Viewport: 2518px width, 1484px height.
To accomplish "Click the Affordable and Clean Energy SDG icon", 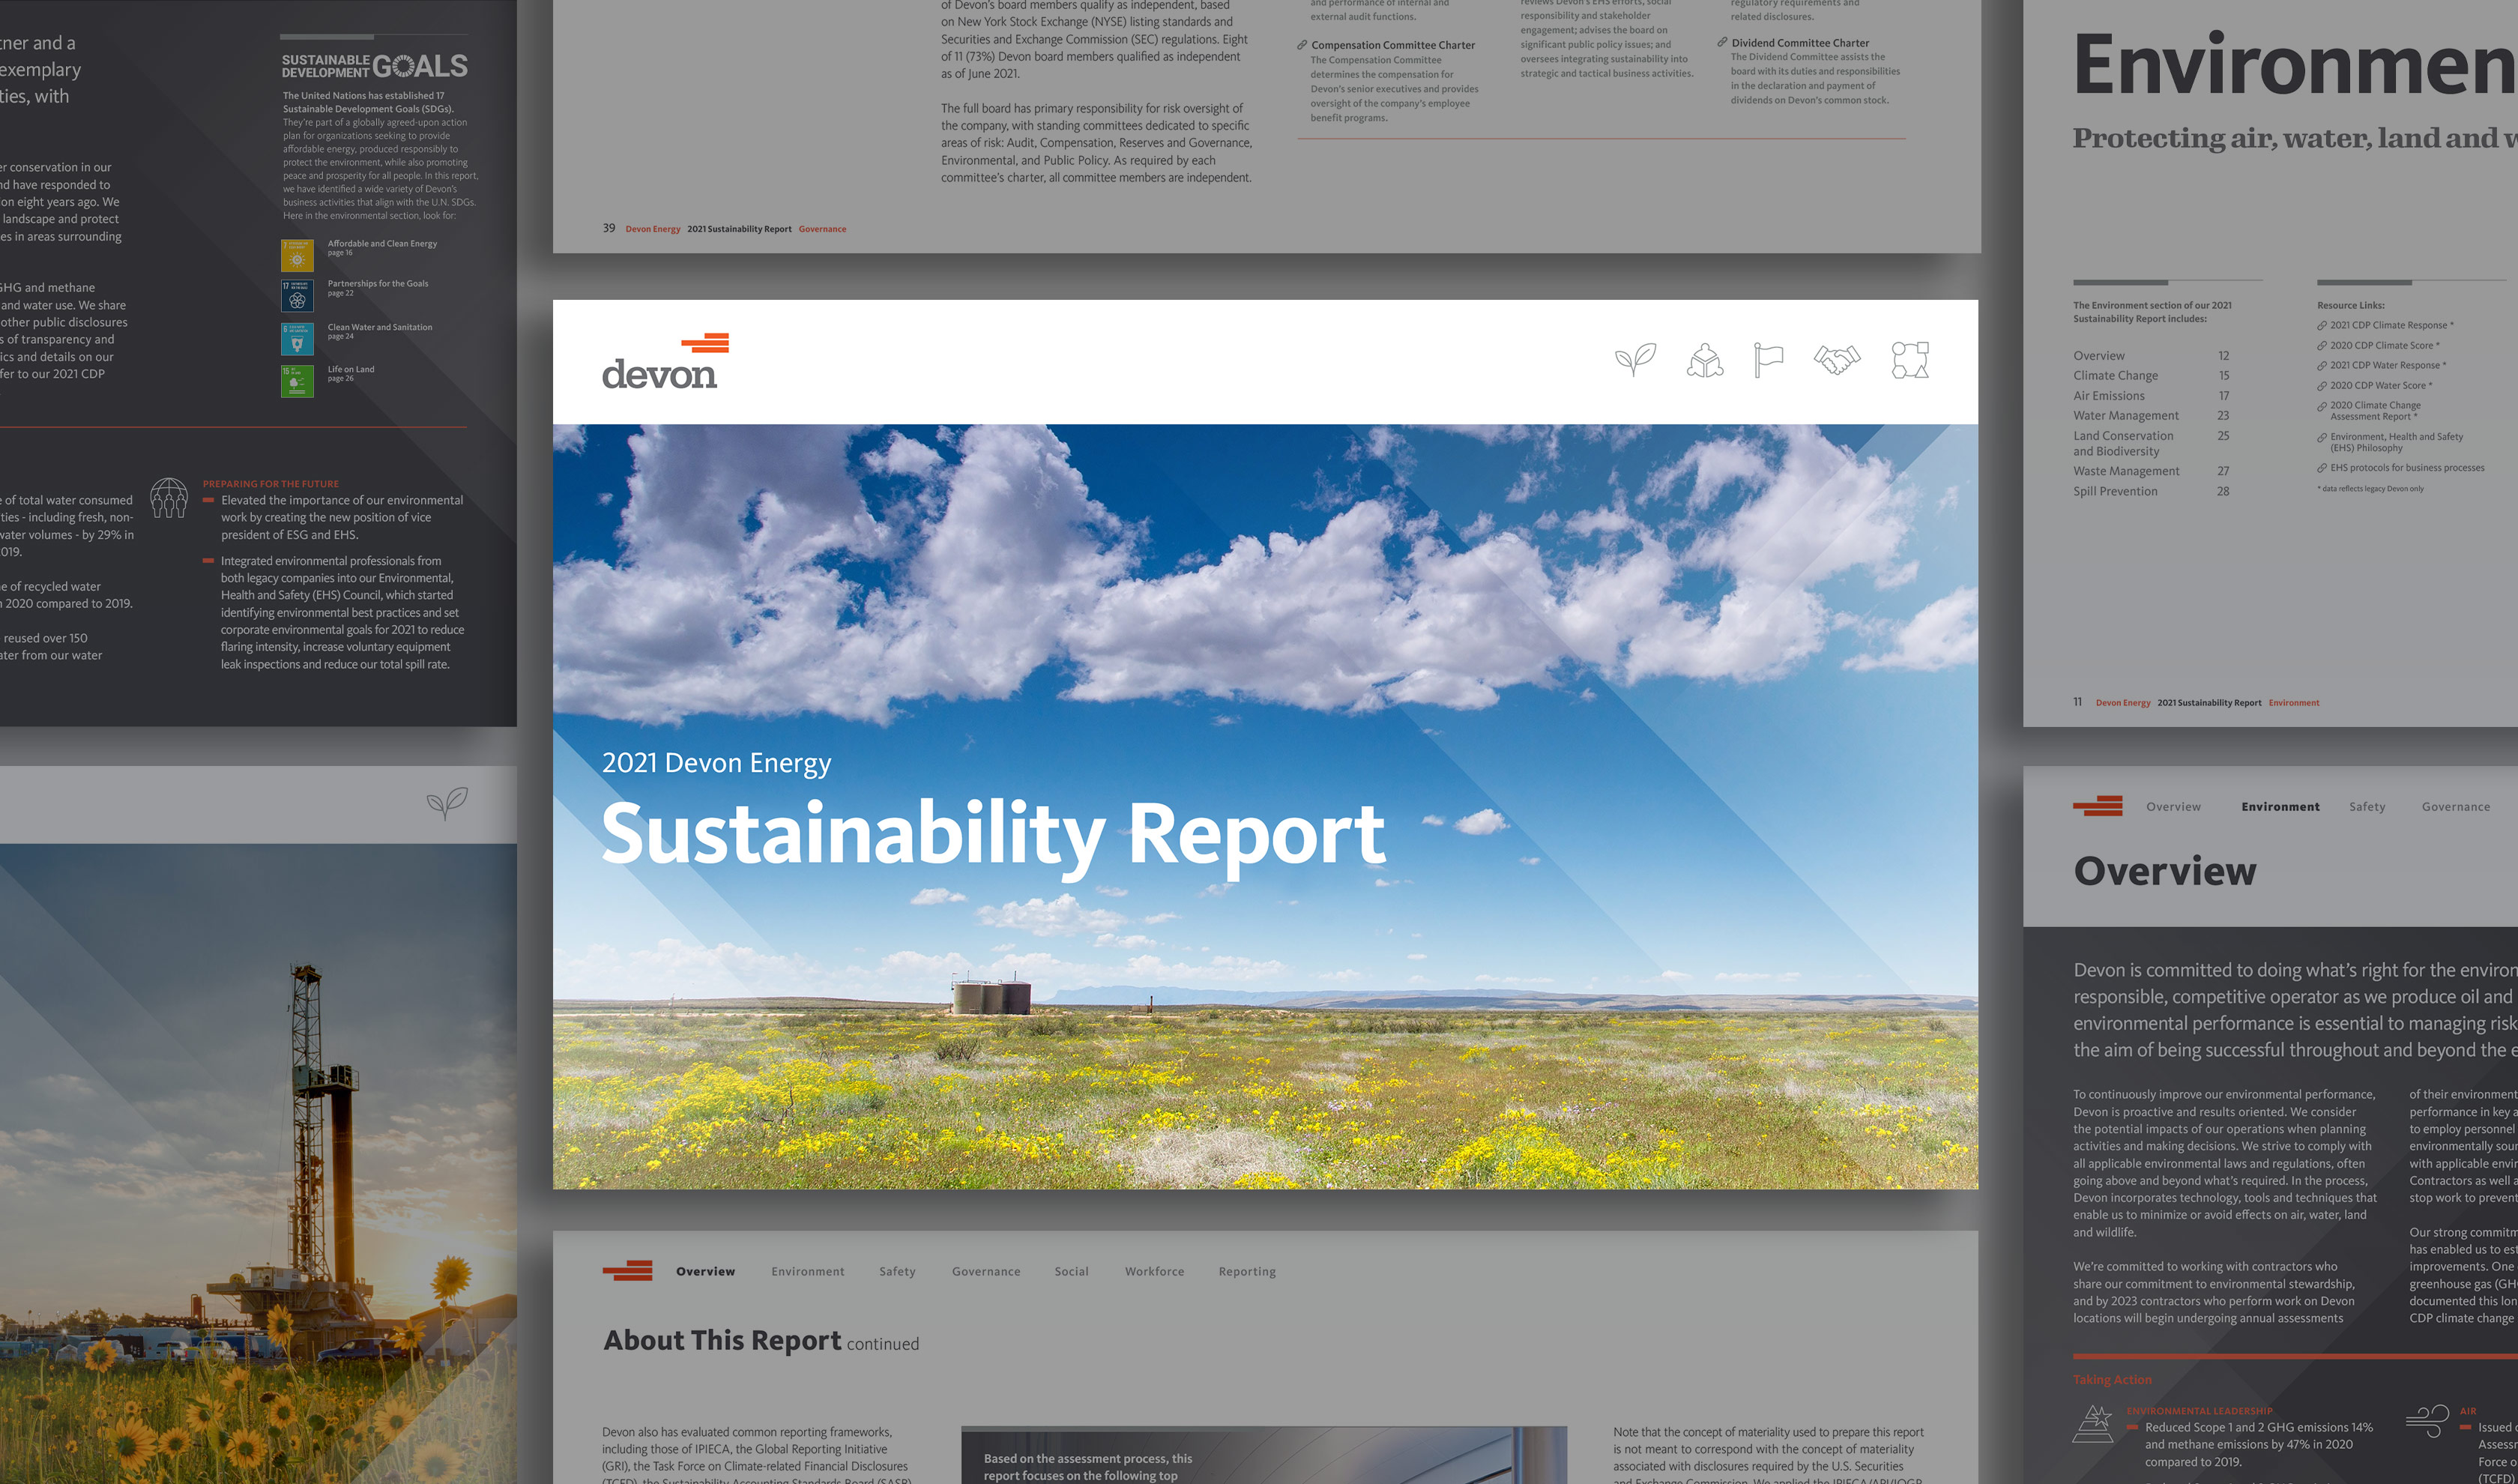I will [297, 255].
